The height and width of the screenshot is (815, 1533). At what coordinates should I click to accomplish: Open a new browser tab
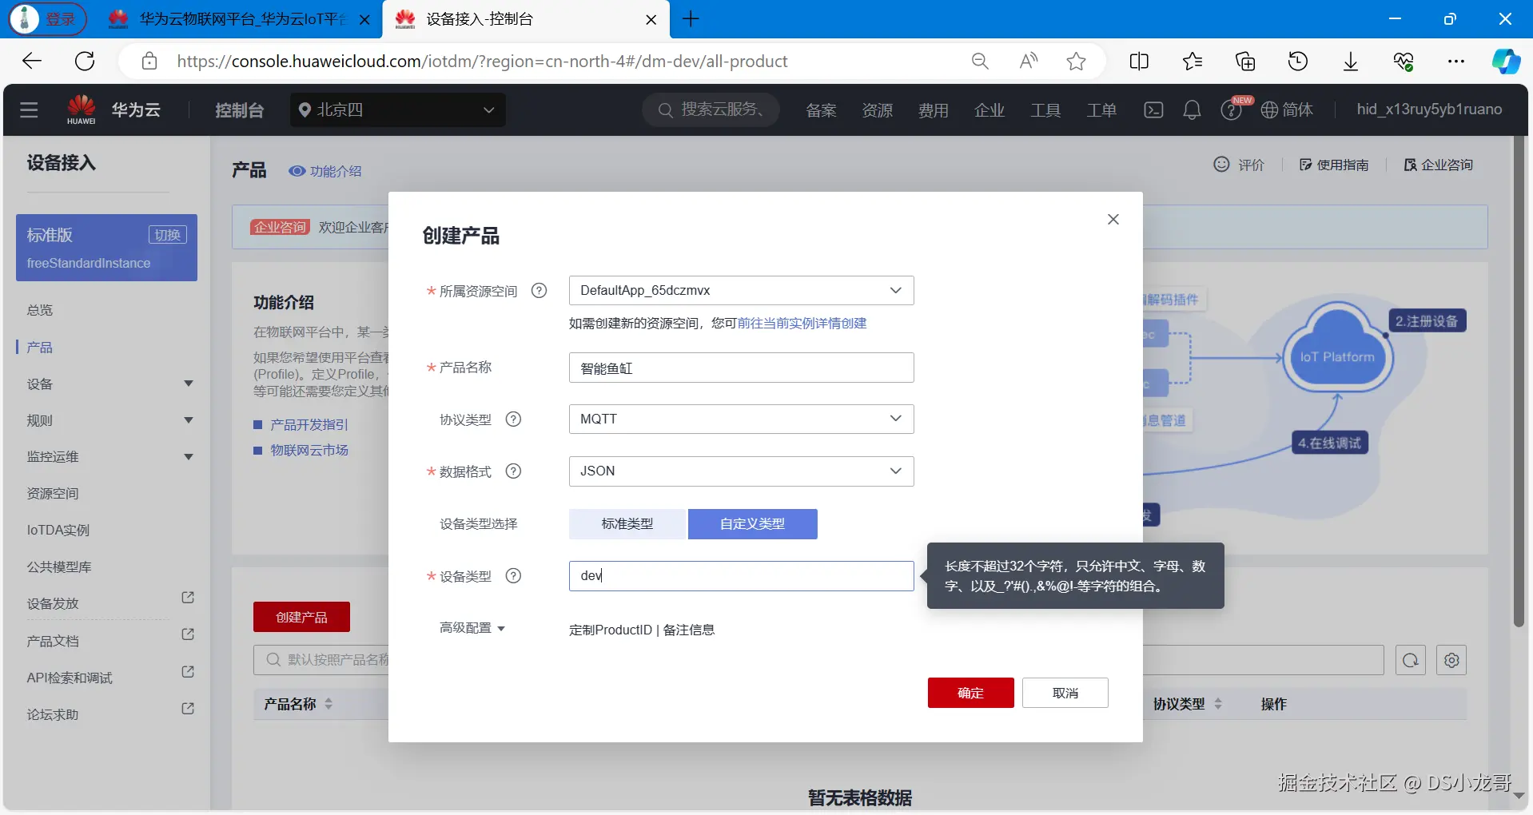click(x=691, y=19)
